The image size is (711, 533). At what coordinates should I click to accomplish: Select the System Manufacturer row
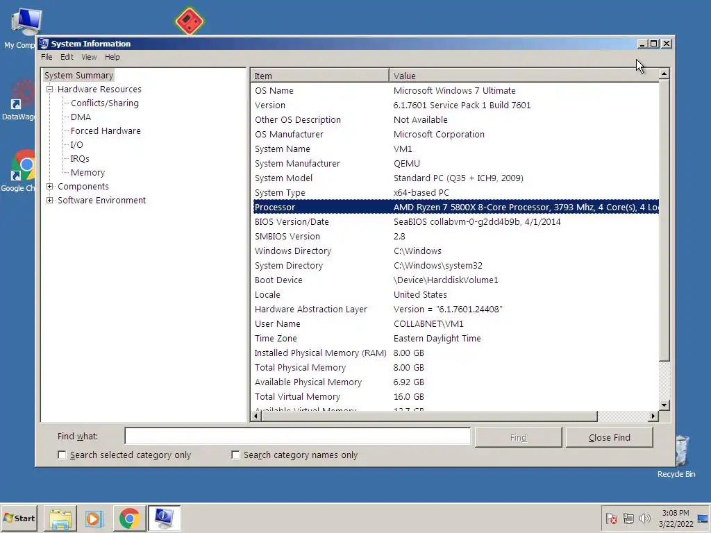(x=455, y=163)
